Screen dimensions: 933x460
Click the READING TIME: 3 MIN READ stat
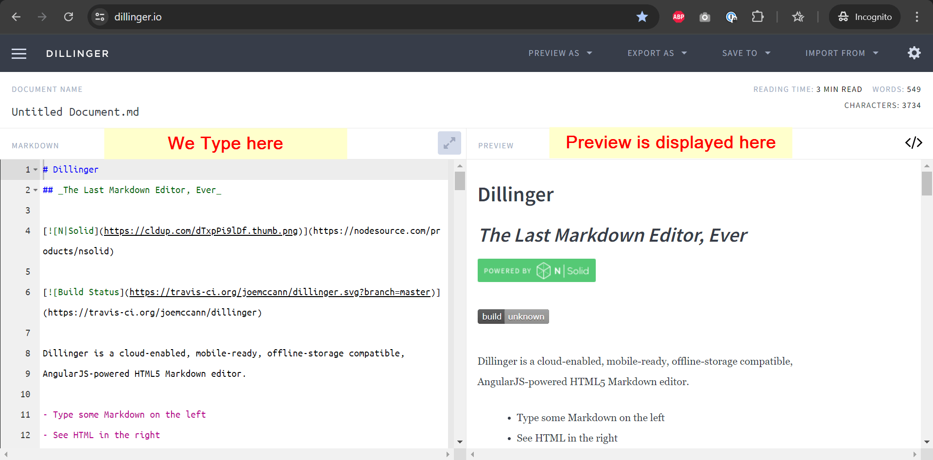pyautogui.click(x=808, y=89)
